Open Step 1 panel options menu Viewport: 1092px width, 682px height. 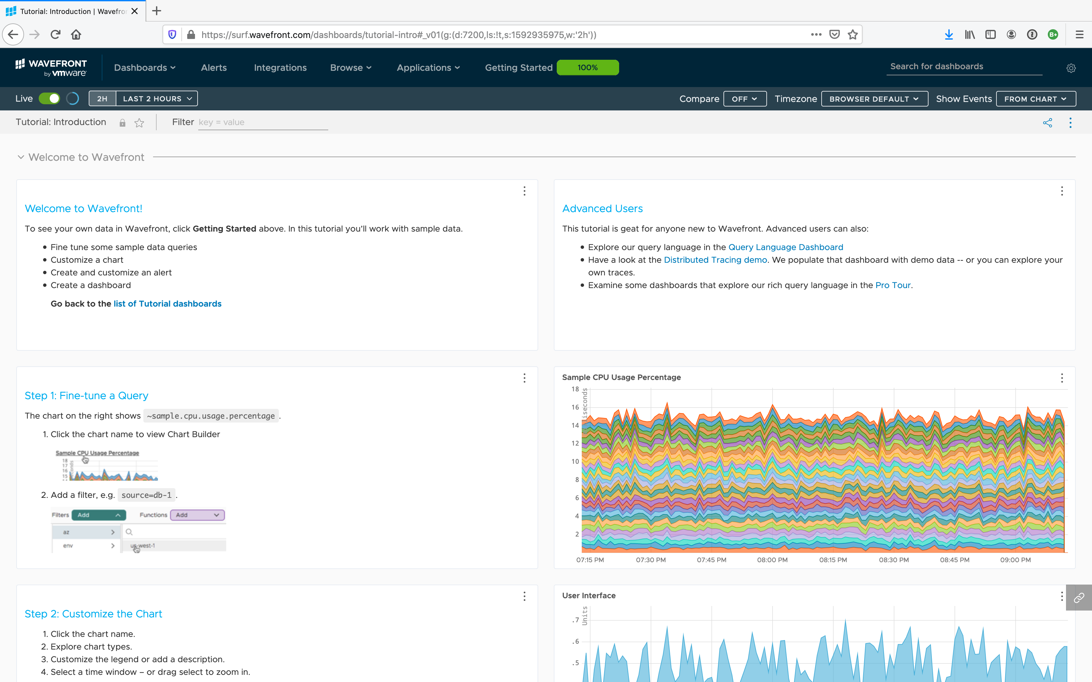tap(524, 378)
